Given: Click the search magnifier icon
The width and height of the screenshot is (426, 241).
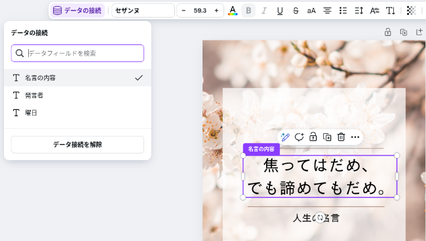Looking at the screenshot, I should pos(19,54).
